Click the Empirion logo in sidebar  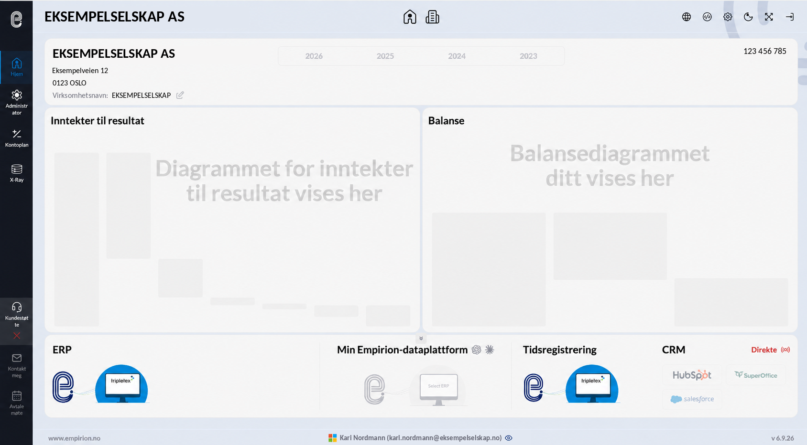tap(17, 19)
